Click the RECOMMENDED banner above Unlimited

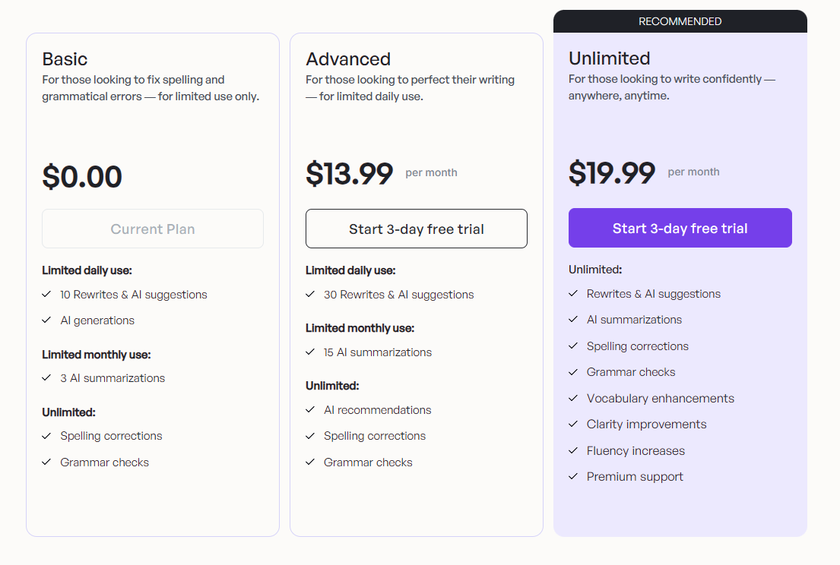click(680, 21)
